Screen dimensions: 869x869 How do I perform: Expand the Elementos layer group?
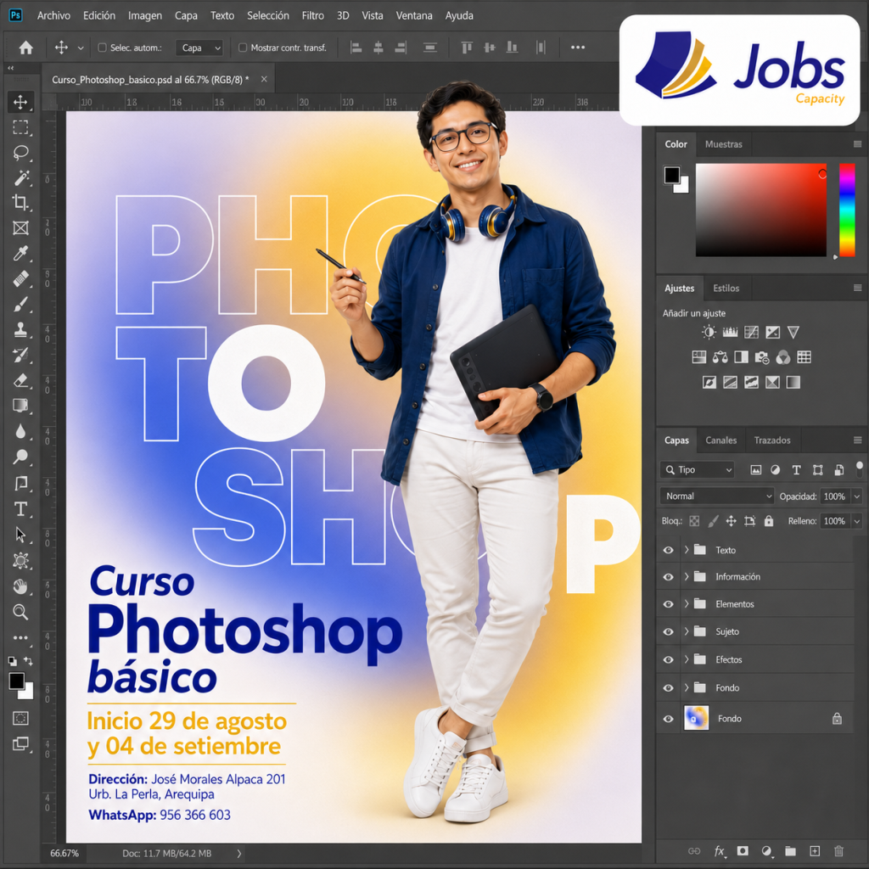point(687,604)
